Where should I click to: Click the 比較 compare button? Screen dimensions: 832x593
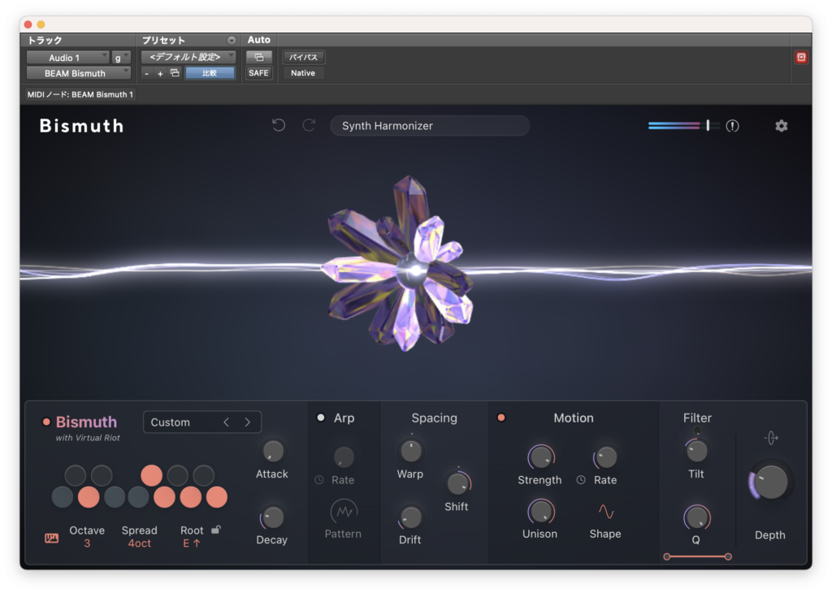coord(210,72)
